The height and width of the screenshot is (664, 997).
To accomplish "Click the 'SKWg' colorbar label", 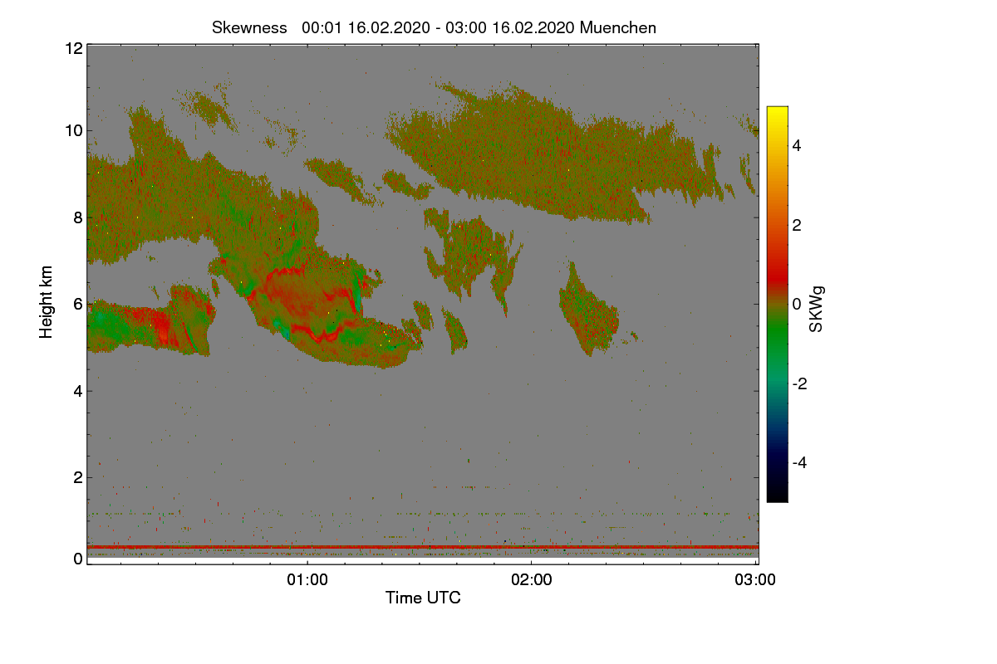I will [x=817, y=310].
